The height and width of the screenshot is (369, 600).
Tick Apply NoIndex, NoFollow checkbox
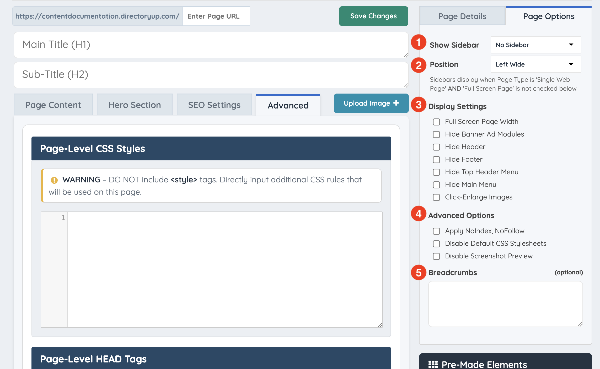tap(436, 231)
